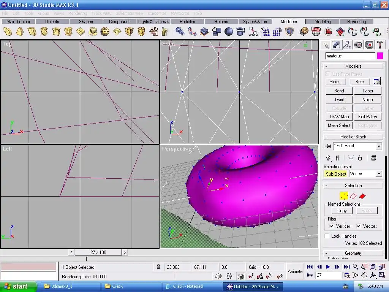Select the Edge selection level icon

[353, 196]
